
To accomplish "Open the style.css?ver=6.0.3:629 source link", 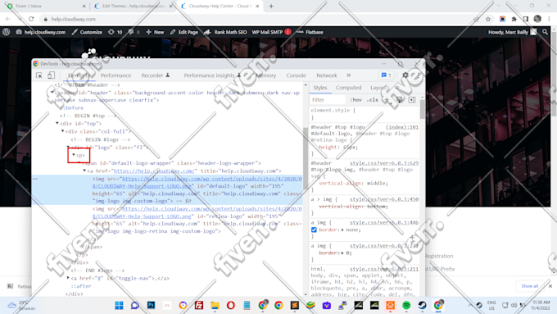I will point(384,163).
